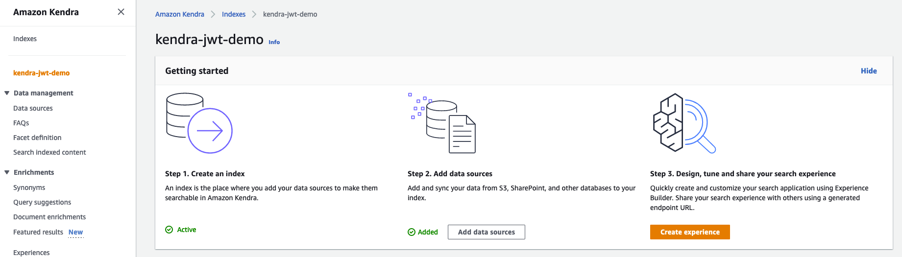Open Featured results New badge
Image resolution: width=902 pixels, height=257 pixels.
(75, 232)
